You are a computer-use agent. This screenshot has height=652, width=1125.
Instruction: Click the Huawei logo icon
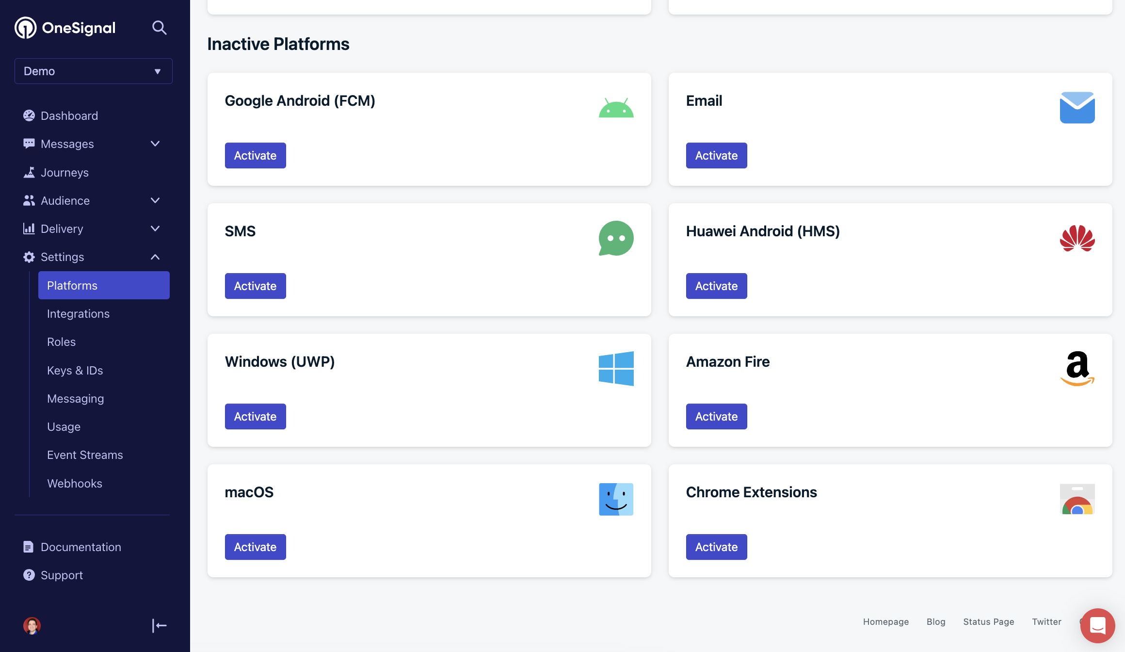(x=1077, y=238)
